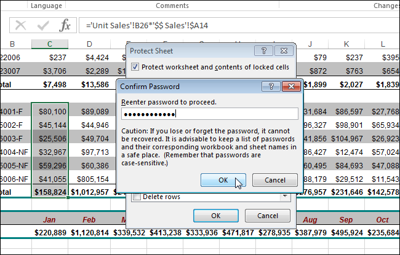This screenshot has width=400, height=255.
Task: Click the permissions list scroll down arrow
Action: [x=285, y=197]
